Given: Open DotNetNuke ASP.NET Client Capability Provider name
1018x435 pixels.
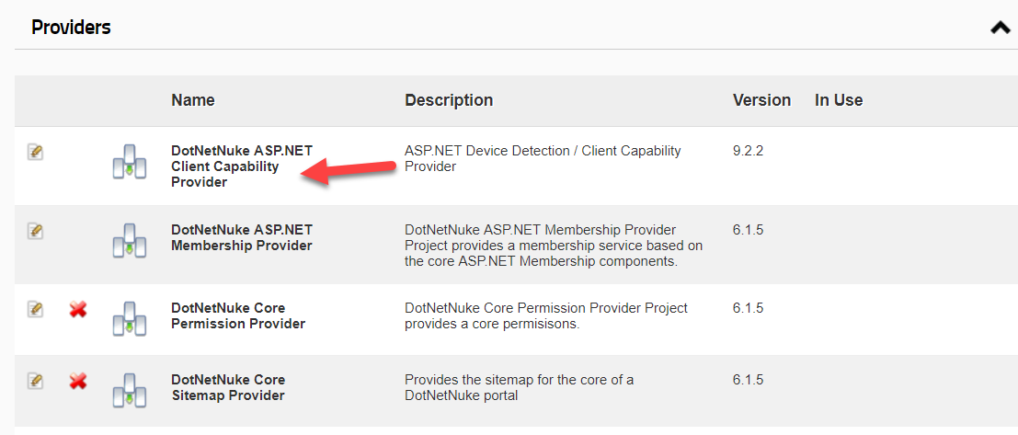Looking at the screenshot, I should (x=242, y=166).
